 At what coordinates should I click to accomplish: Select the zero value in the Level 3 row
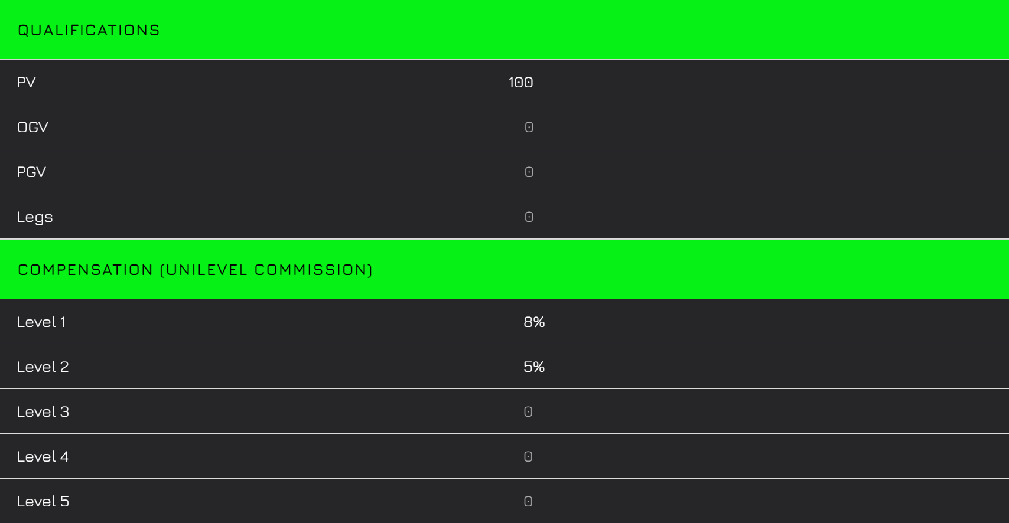pos(528,411)
